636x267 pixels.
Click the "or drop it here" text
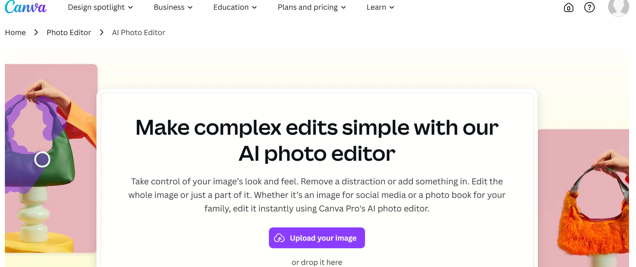317,262
